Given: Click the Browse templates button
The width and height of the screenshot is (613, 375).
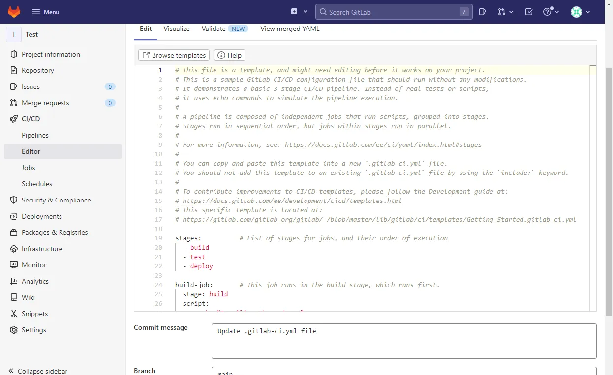Looking at the screenshot, I should point(174,55).
